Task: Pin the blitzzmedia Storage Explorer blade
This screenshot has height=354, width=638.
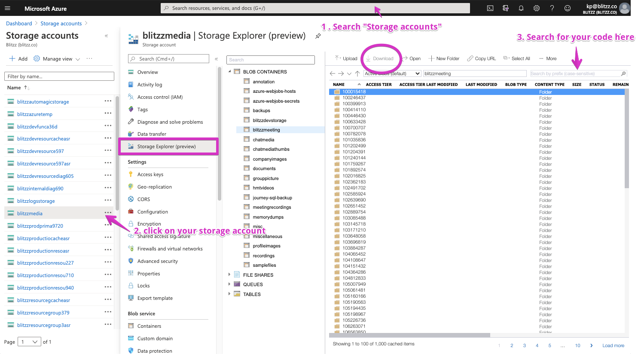Action: coord(318,36)
